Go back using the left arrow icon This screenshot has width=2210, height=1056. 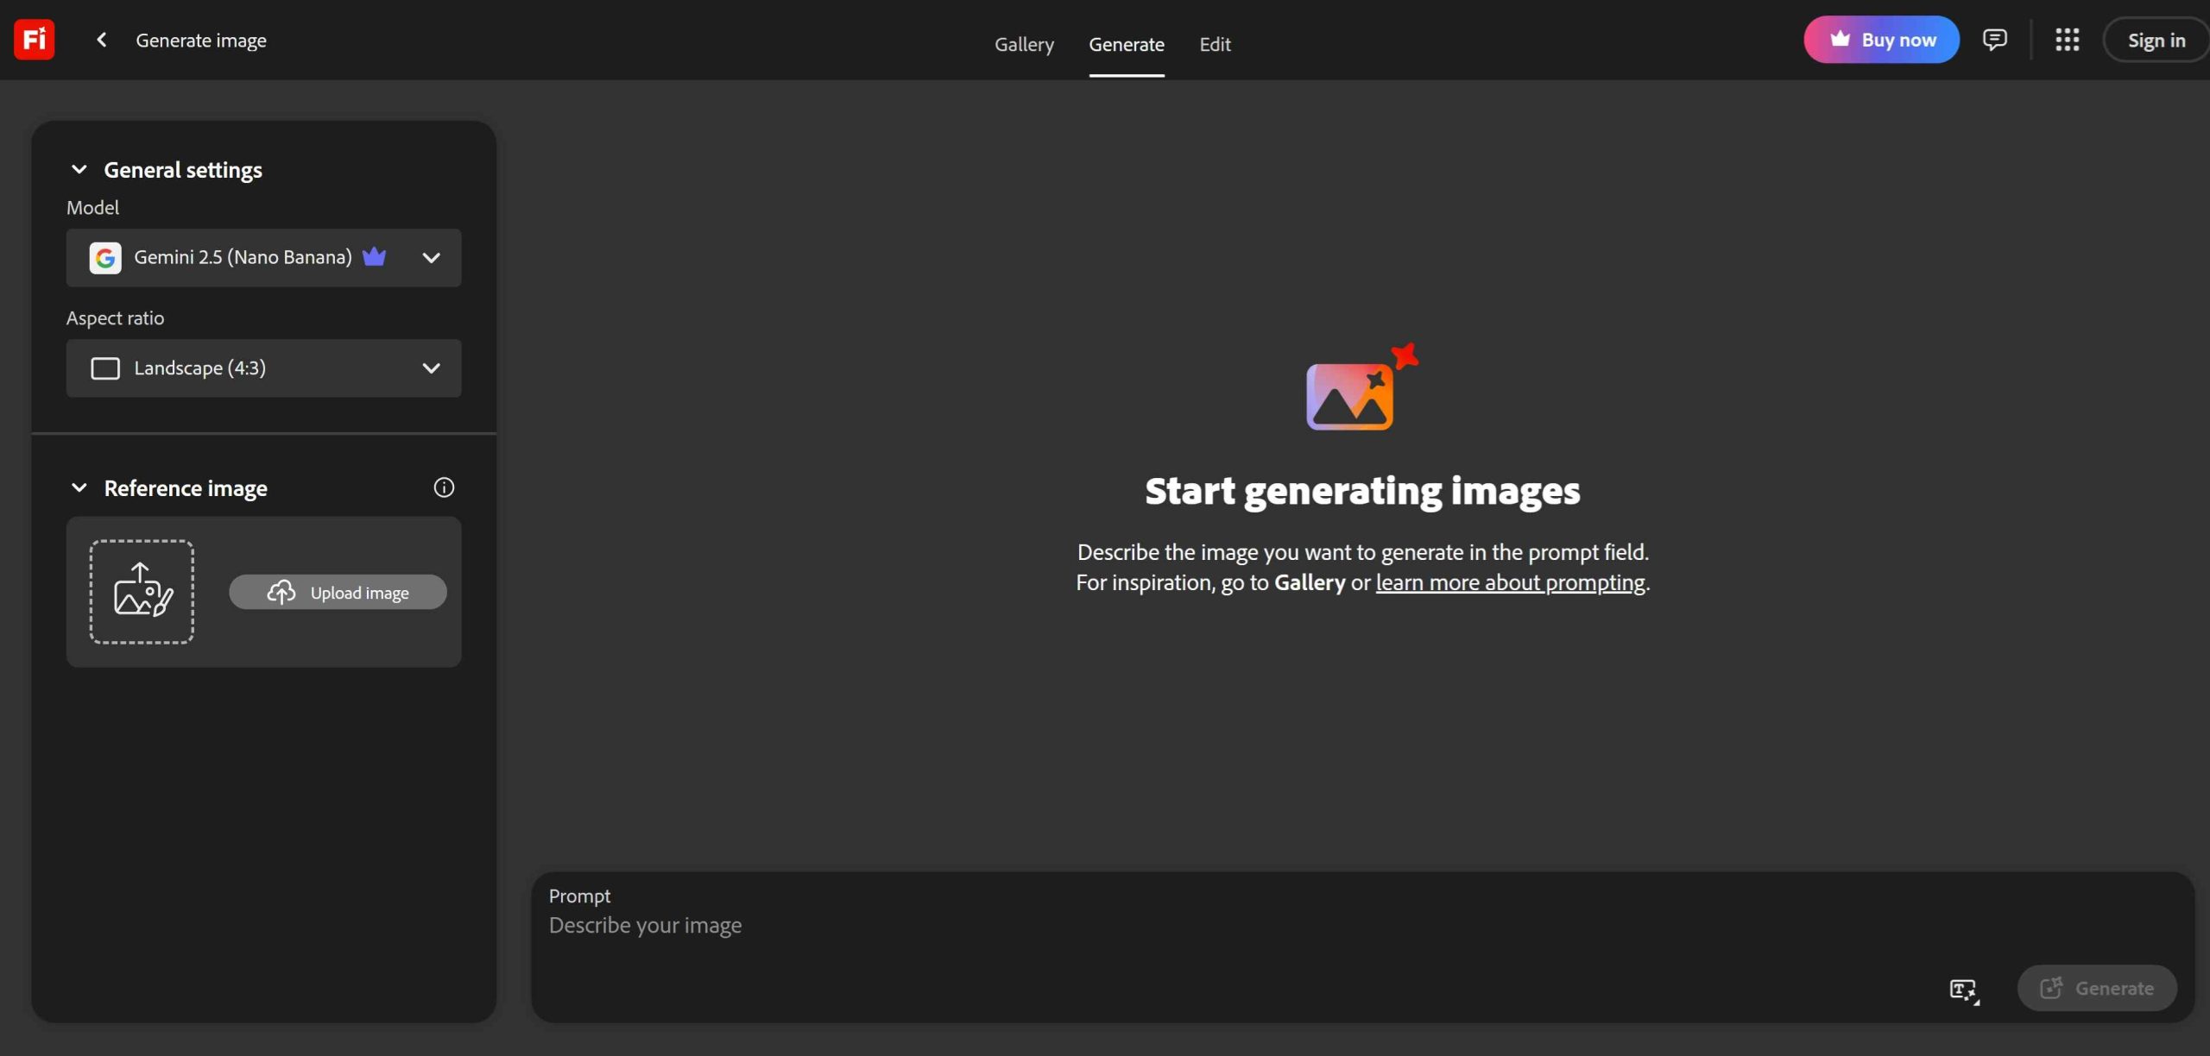tap(102, 40)
